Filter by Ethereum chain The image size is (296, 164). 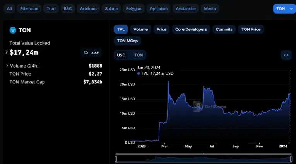[29, 8]
